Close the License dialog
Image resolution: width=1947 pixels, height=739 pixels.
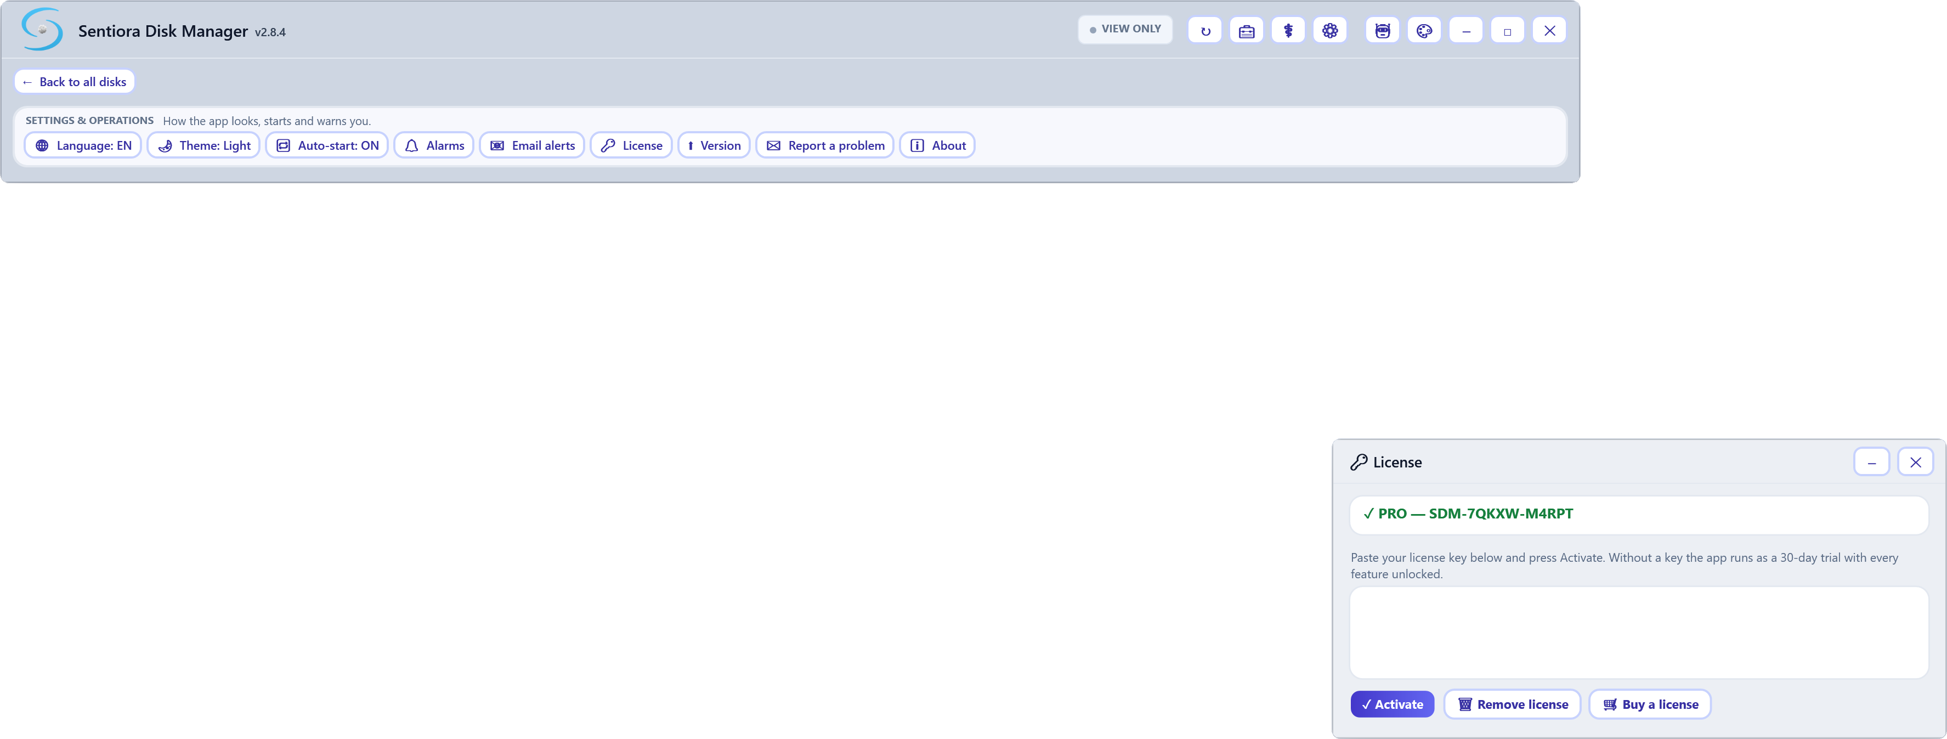pos(1915,462)
